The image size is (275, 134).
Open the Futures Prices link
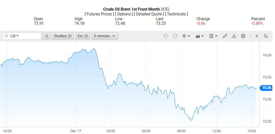tap(99, 14)
